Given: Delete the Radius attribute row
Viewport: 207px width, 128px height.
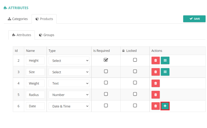Looking at the screenshot, I should click(x=156, y=95).
